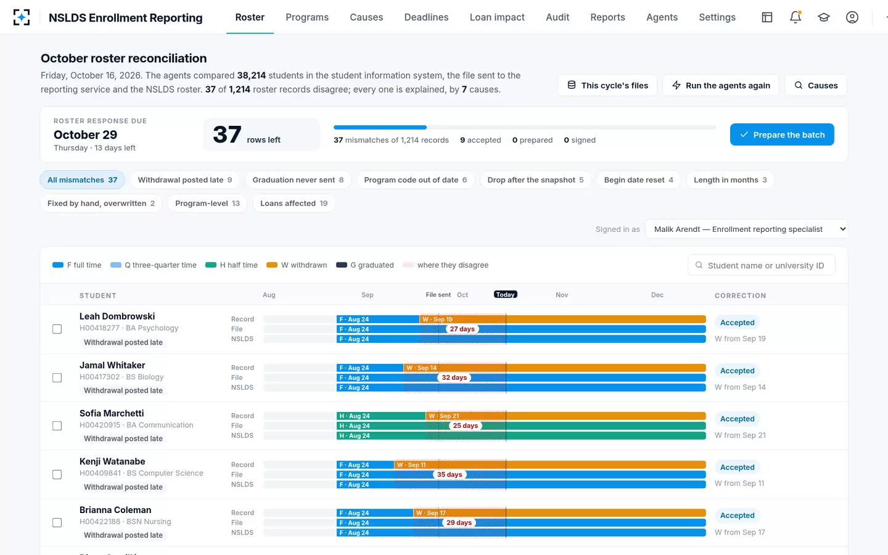Viewport: 888px width, 555px height.
Task: Open the panel layout icon in header
Action: [x=767, y=17]
